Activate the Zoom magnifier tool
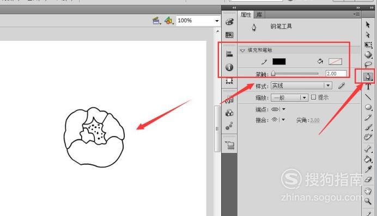377x216 pixels. [x=368, y=201]
